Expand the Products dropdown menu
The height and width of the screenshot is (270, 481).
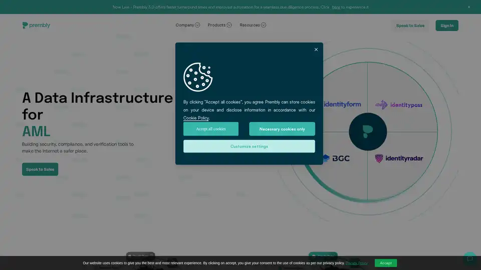click(x=219, y=25)
